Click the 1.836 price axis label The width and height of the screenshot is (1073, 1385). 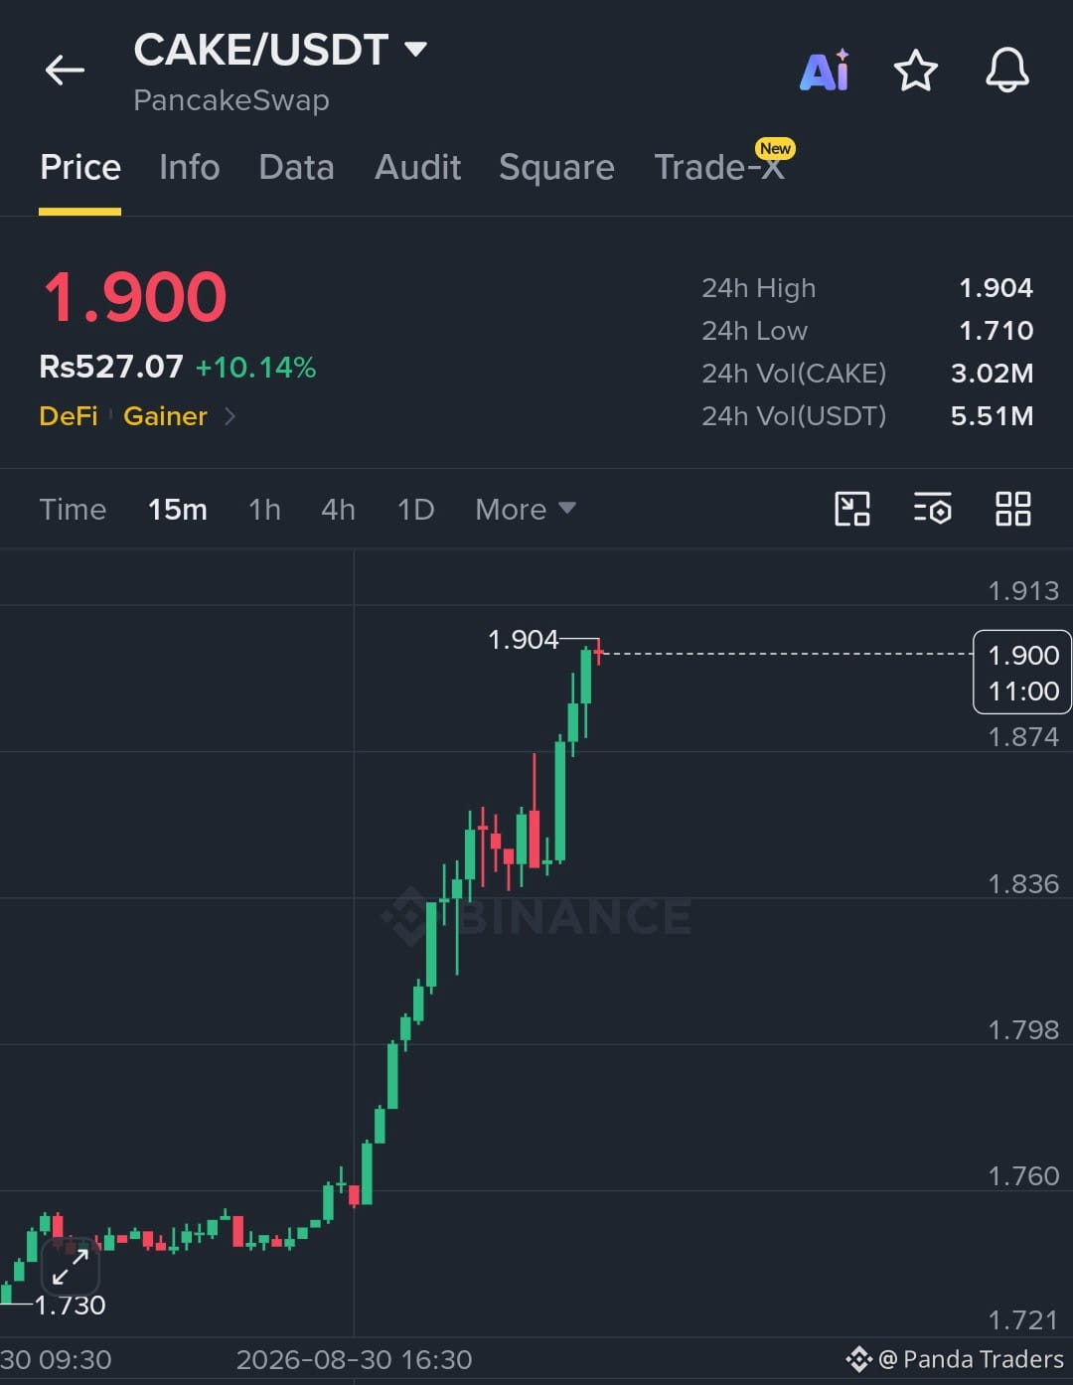1023,884
